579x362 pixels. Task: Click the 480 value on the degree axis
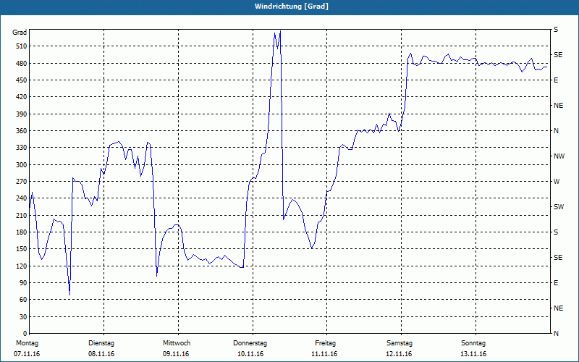(x=22, y=64)
